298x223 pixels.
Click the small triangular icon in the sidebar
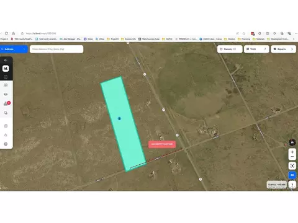pos(6,135)
